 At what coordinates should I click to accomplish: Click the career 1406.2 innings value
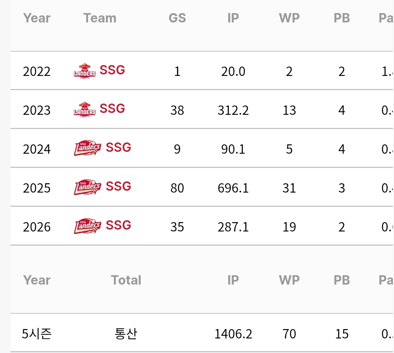click(233, 334)
